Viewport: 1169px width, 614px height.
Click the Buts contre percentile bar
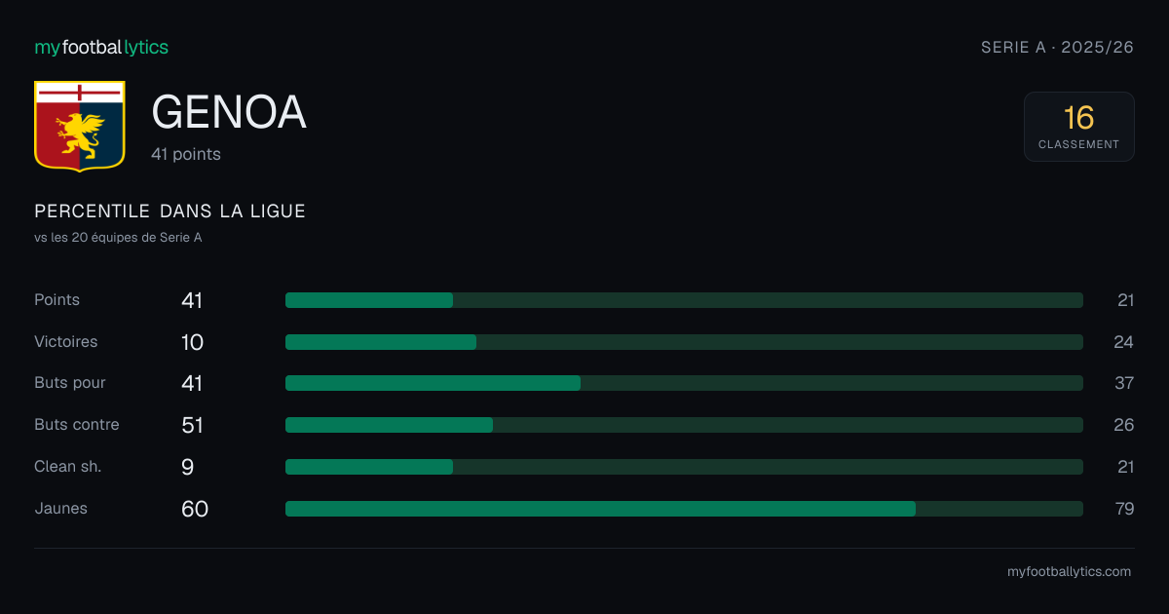pyautogui.click(x=684, y=425)
